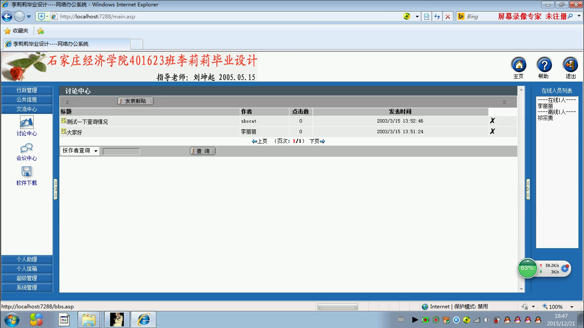The height and width of the screenshot is (328, 584).
Task: Open the 测试一下查询情况 post link
Action: (88, 122)
